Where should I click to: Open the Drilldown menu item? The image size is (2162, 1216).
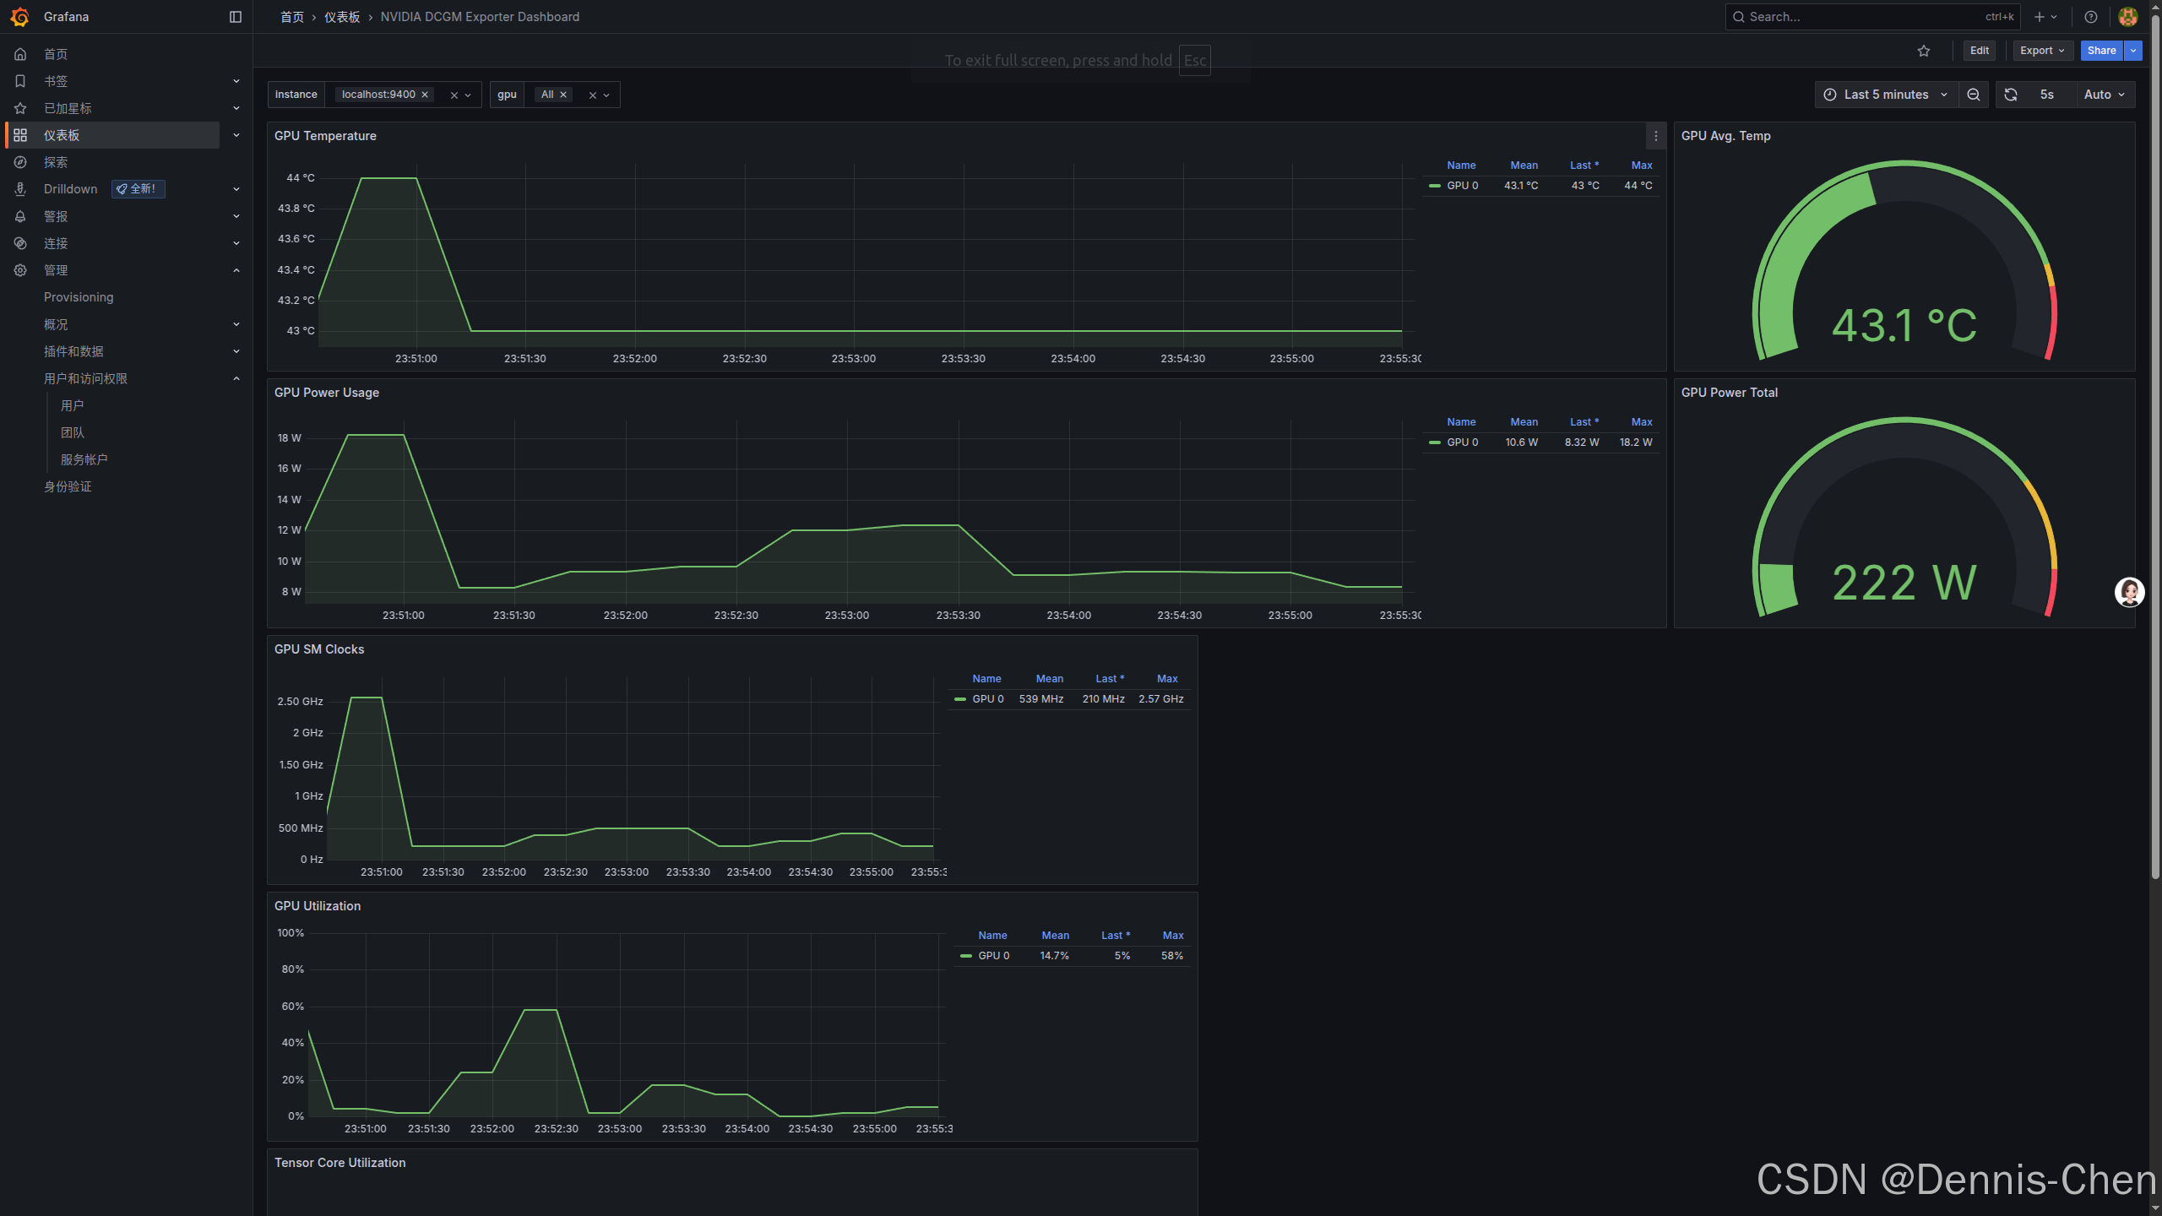tap(71, 189)
